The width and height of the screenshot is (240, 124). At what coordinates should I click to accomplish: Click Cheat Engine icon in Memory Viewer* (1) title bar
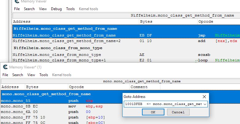point(5,67)
